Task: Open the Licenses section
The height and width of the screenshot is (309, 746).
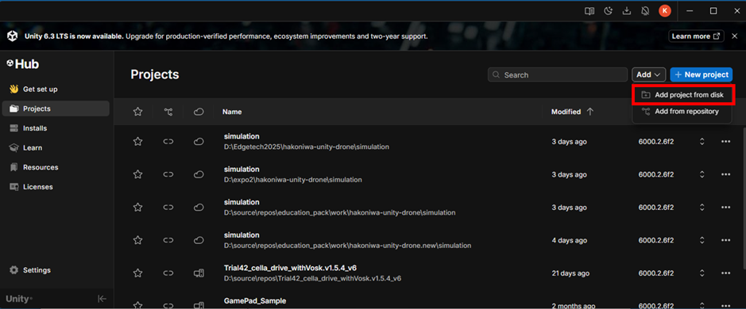Action: pos(56,186)
